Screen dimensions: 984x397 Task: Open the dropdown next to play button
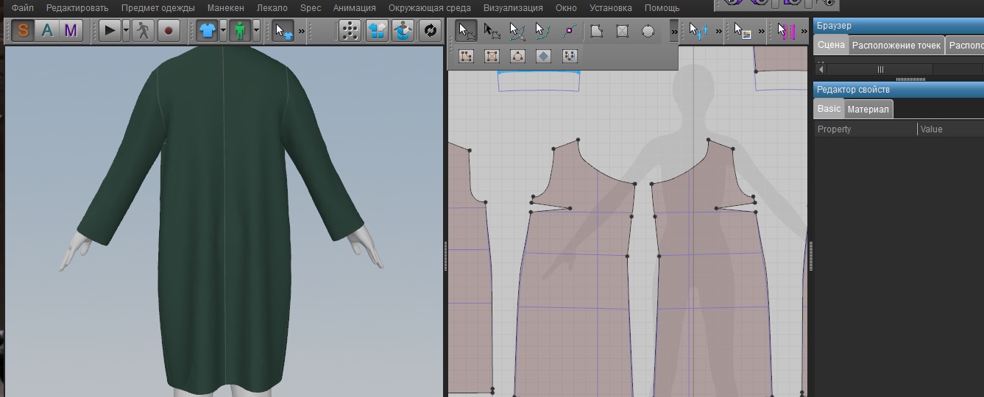[126, 31]
